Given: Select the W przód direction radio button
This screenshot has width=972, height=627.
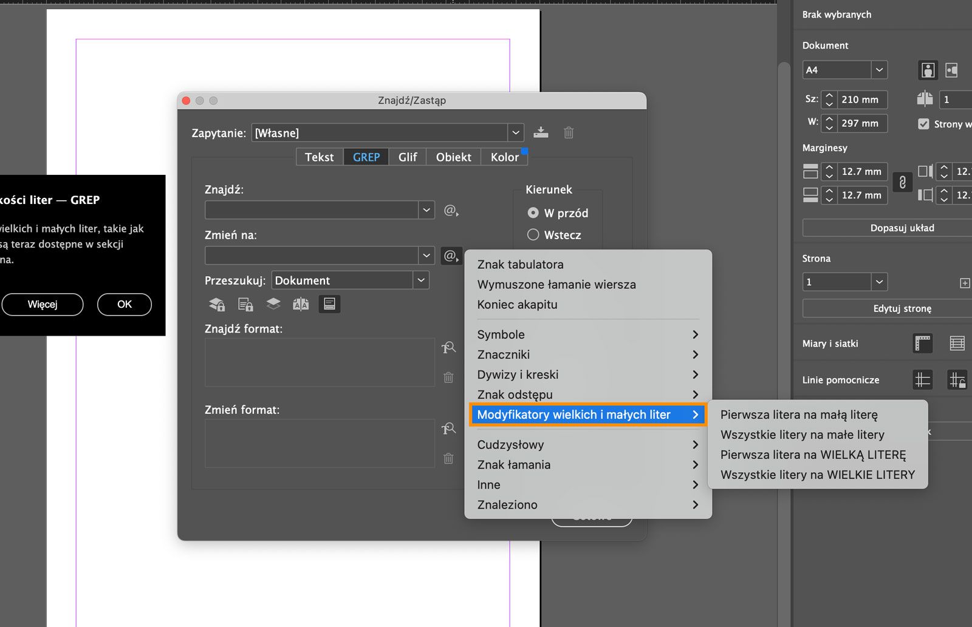Looking at the screenshot, I should tap(533, 213).
